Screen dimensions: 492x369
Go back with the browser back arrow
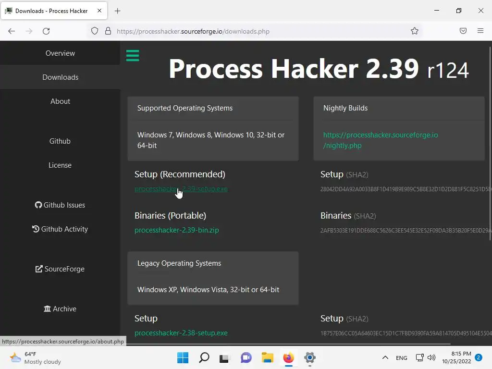(x=12, y=31)
